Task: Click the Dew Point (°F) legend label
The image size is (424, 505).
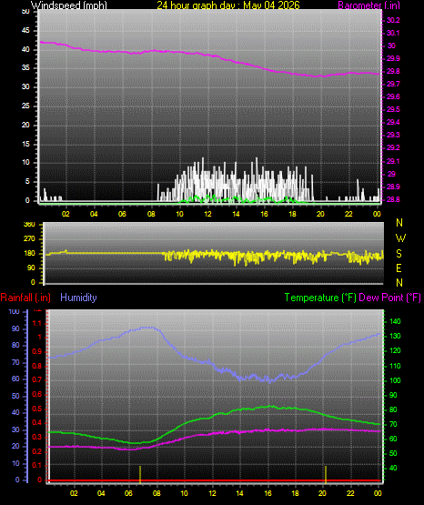Action: click(x=389, y=298)
